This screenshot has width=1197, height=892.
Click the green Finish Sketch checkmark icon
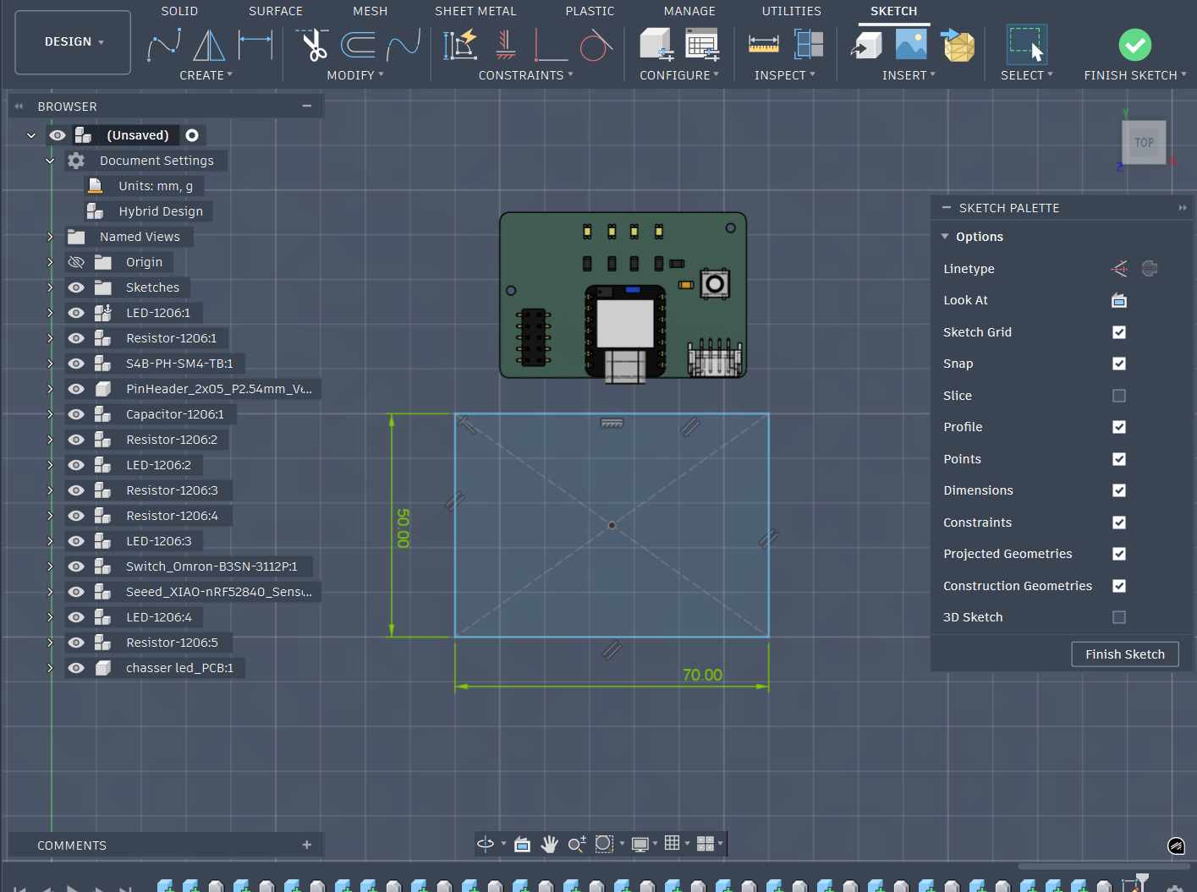point(1134,45)
